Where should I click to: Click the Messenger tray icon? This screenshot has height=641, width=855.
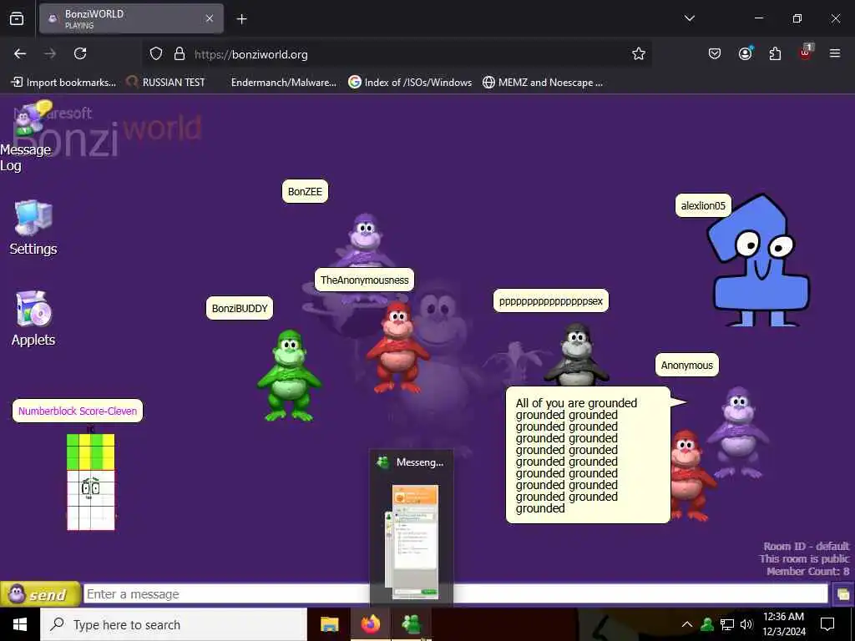coord(707,624)
